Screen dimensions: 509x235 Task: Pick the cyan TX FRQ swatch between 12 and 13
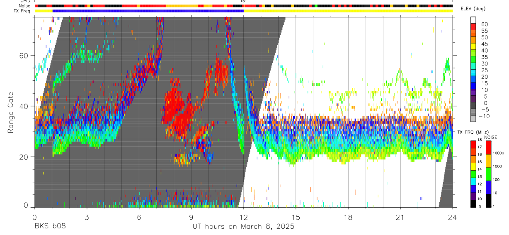click(473, 181)
